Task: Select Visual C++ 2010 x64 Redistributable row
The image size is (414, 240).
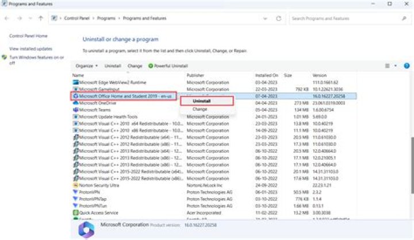Action: point(214,123)
